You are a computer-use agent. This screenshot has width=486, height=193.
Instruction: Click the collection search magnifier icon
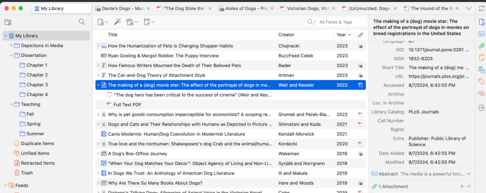pos(82,22)
